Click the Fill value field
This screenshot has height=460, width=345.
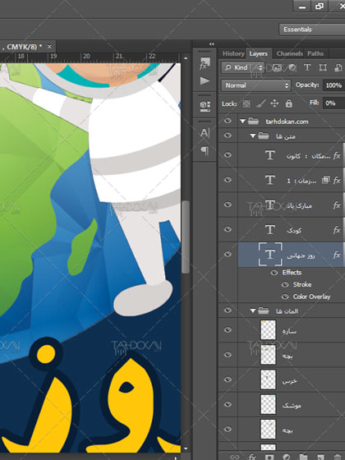pyautogui.click(x=333, y=103)
